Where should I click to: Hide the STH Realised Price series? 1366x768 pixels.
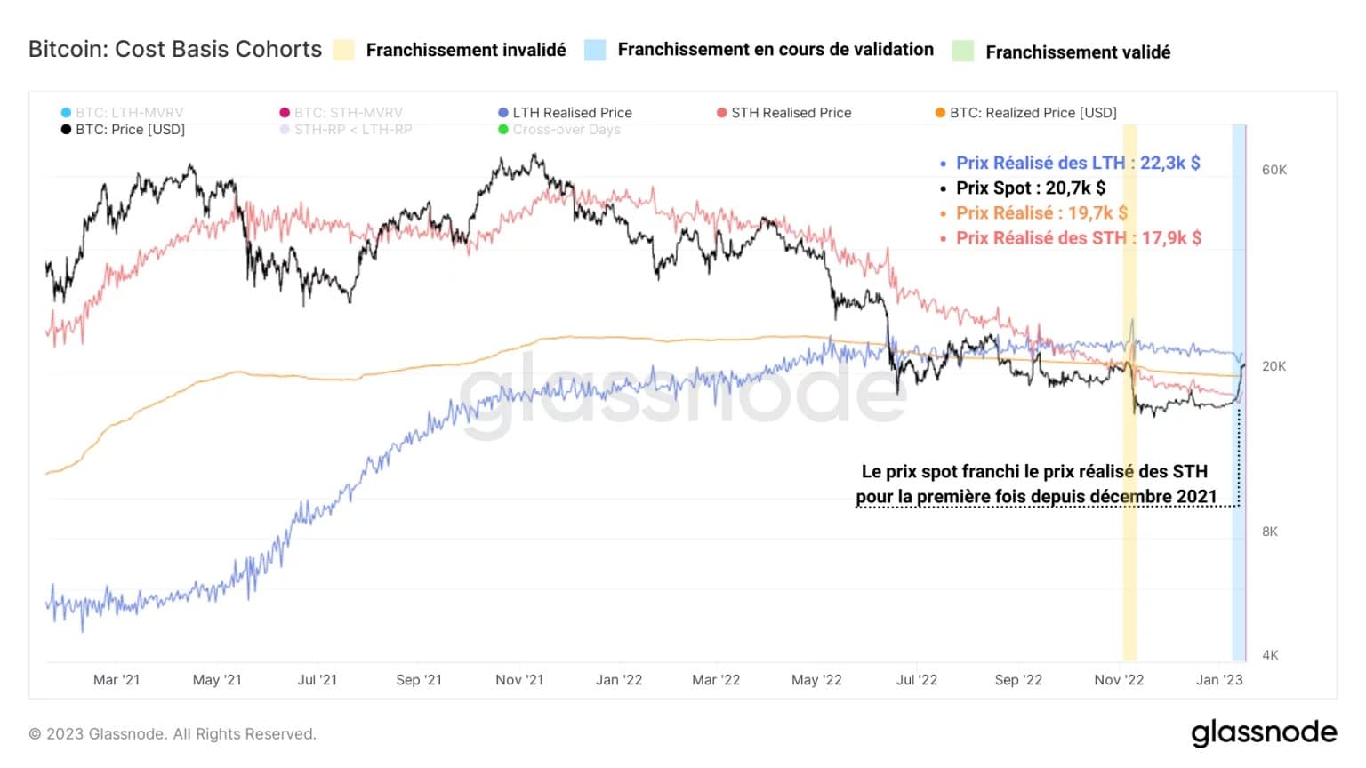click(783, 113)
